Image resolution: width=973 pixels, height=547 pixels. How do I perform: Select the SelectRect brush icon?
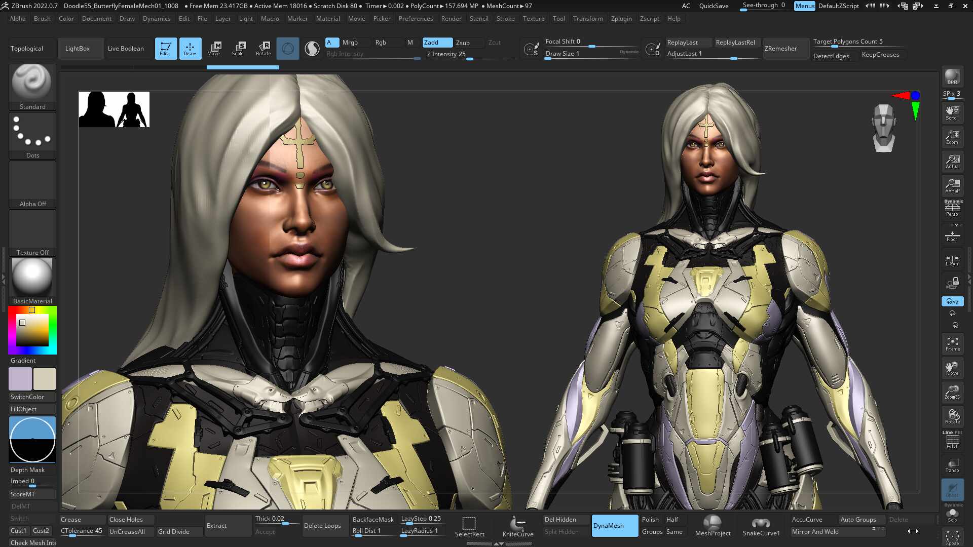(469, 526)
